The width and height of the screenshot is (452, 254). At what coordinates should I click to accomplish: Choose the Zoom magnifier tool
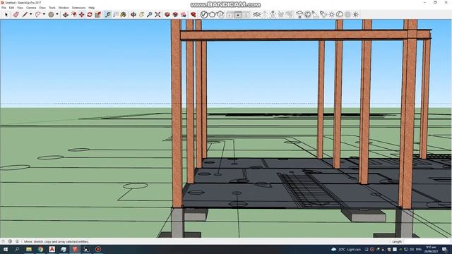pyautogui.click(x=150, y=14)
